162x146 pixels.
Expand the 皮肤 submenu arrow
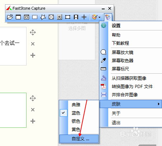tap(159, 104)
